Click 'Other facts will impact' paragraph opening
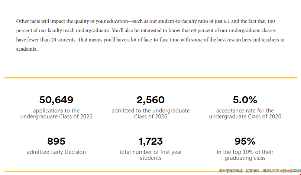Image resolution: width=301 pixels, height=175 pixels. tap(41, 21)
